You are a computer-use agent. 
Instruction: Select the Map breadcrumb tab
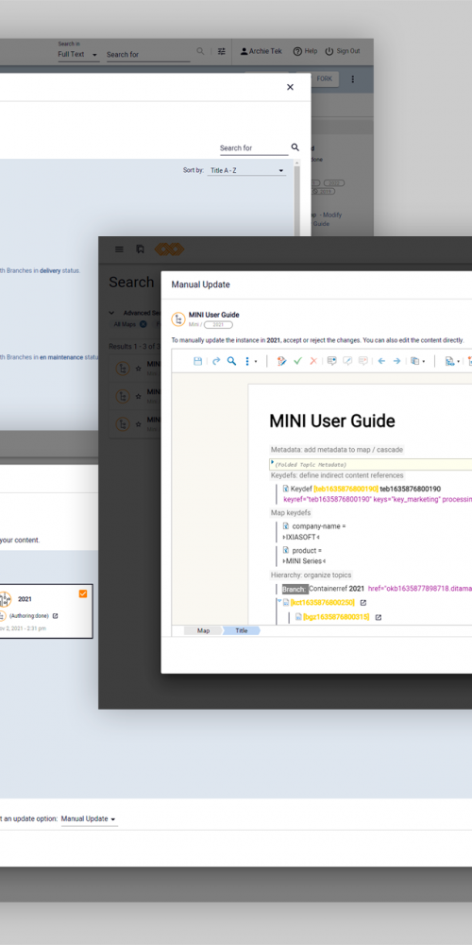coord(204,630)
